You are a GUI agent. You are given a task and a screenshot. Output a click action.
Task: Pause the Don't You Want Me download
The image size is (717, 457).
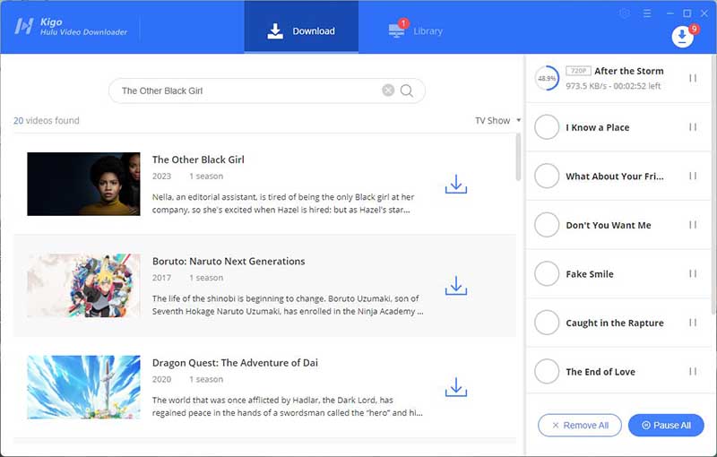pyautogui.click(x=693, y=225)
